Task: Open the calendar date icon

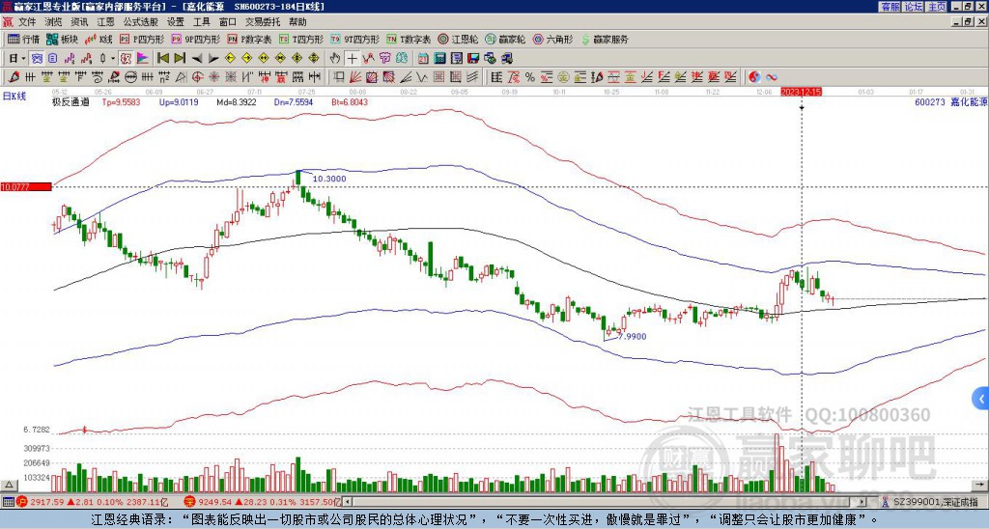Action: point(423,58)
